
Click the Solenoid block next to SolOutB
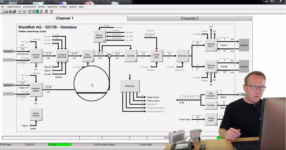pos(244,67)
